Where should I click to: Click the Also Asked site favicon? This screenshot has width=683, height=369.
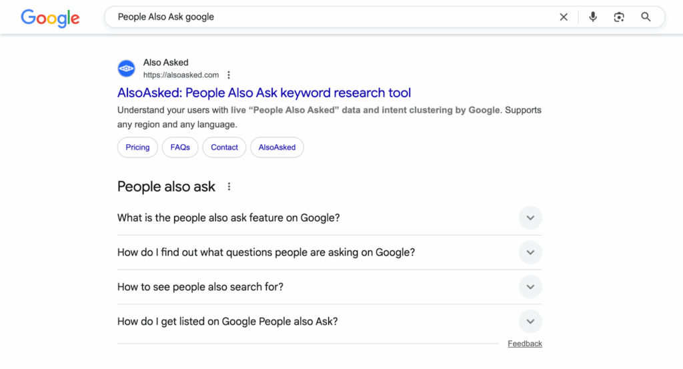(x=126, y=69)
